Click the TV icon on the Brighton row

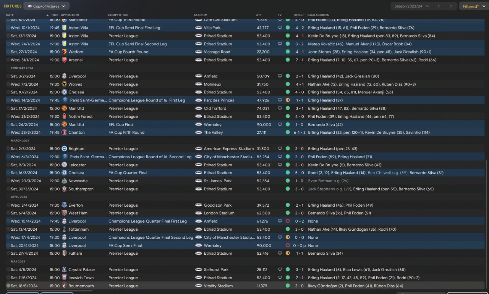click(280, 149)
